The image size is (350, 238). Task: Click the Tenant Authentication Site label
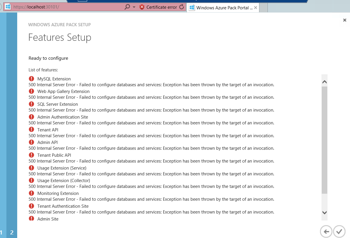[x=63, y=206]
